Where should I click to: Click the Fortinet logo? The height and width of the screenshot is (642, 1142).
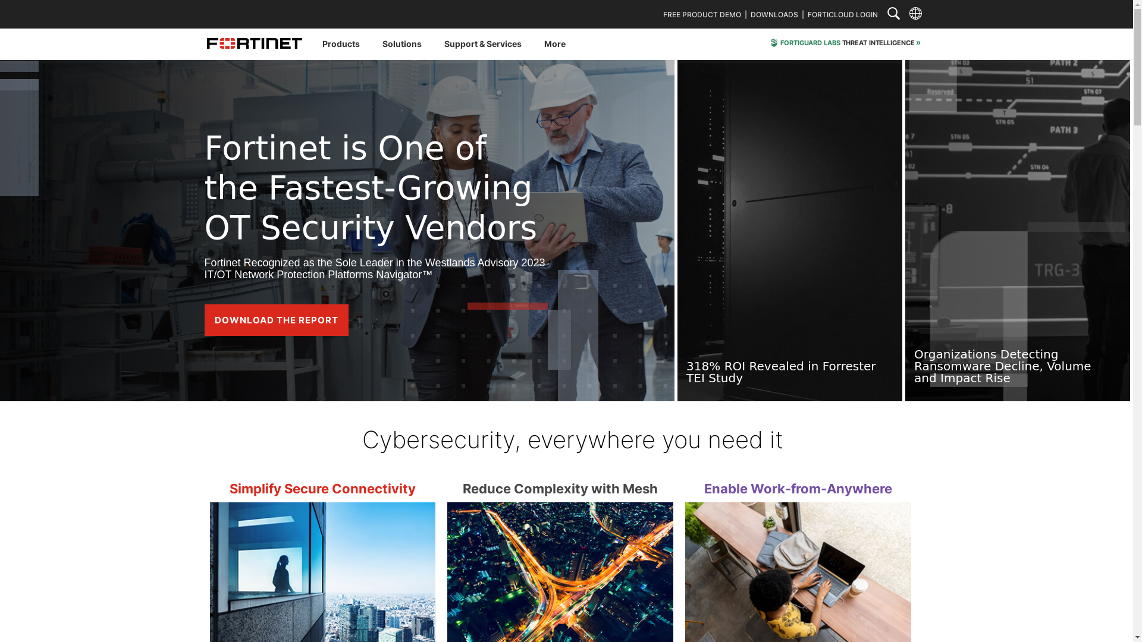pyautogui.click(x=254, y=43)
